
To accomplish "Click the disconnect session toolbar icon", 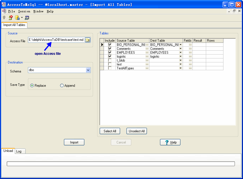I will 11,18.
